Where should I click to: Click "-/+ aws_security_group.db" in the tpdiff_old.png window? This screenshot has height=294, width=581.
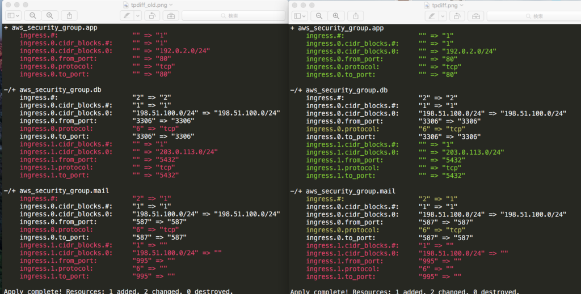[x=53, y=90]
